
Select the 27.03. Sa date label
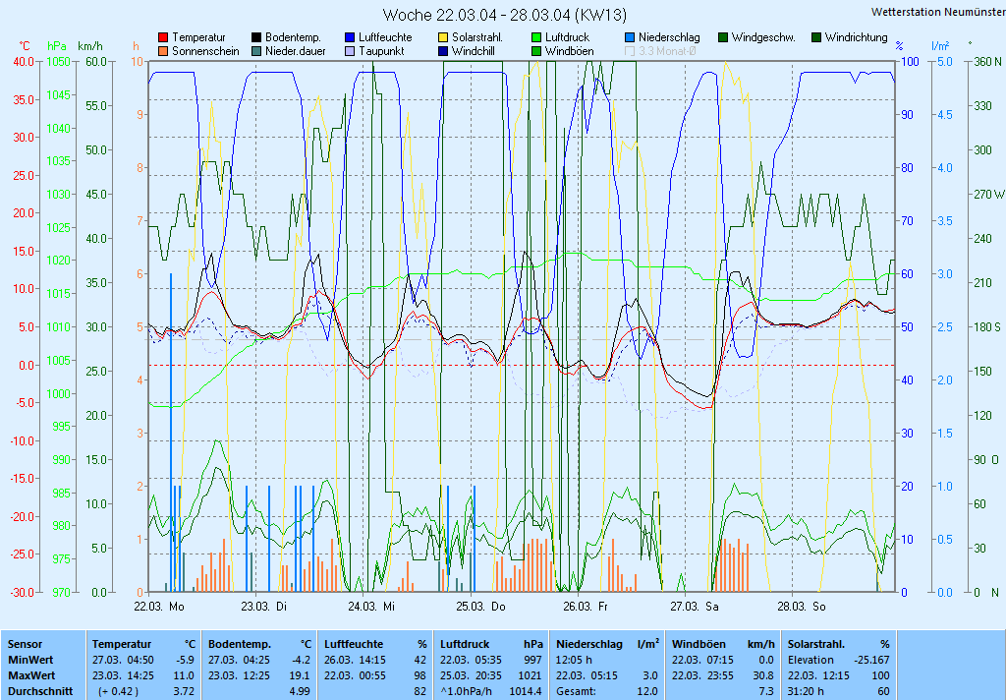[x=695, y=607]
